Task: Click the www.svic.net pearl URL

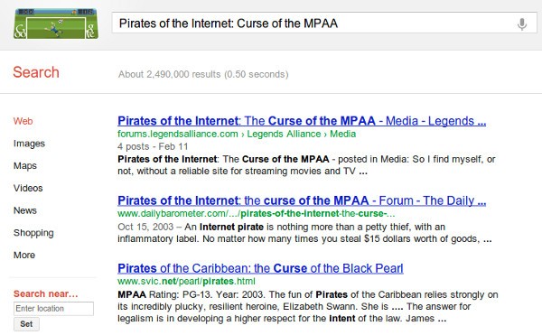Action: (x=186, y=282)
